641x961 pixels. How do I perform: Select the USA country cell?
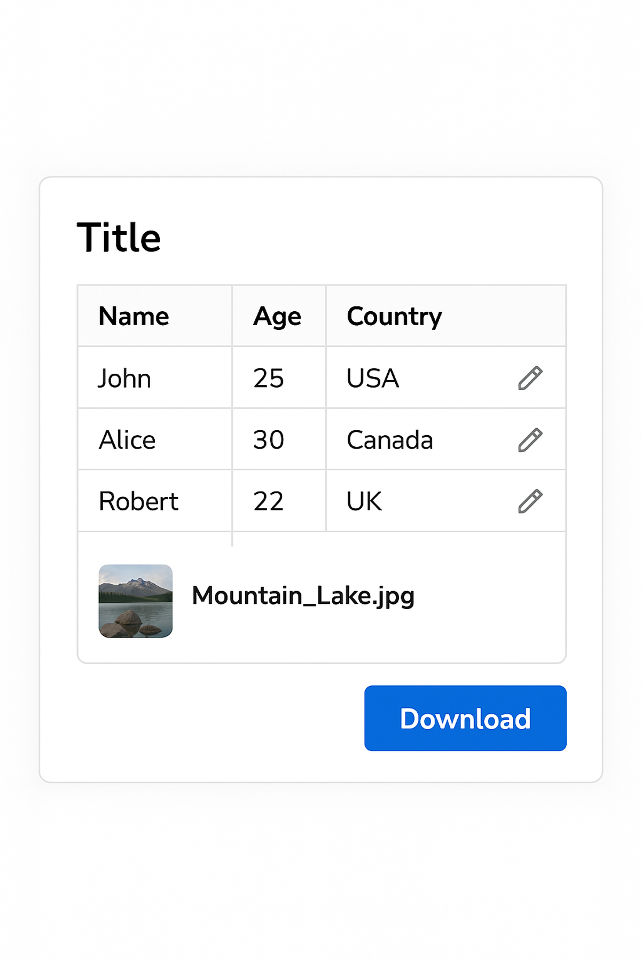coord(373,379)
